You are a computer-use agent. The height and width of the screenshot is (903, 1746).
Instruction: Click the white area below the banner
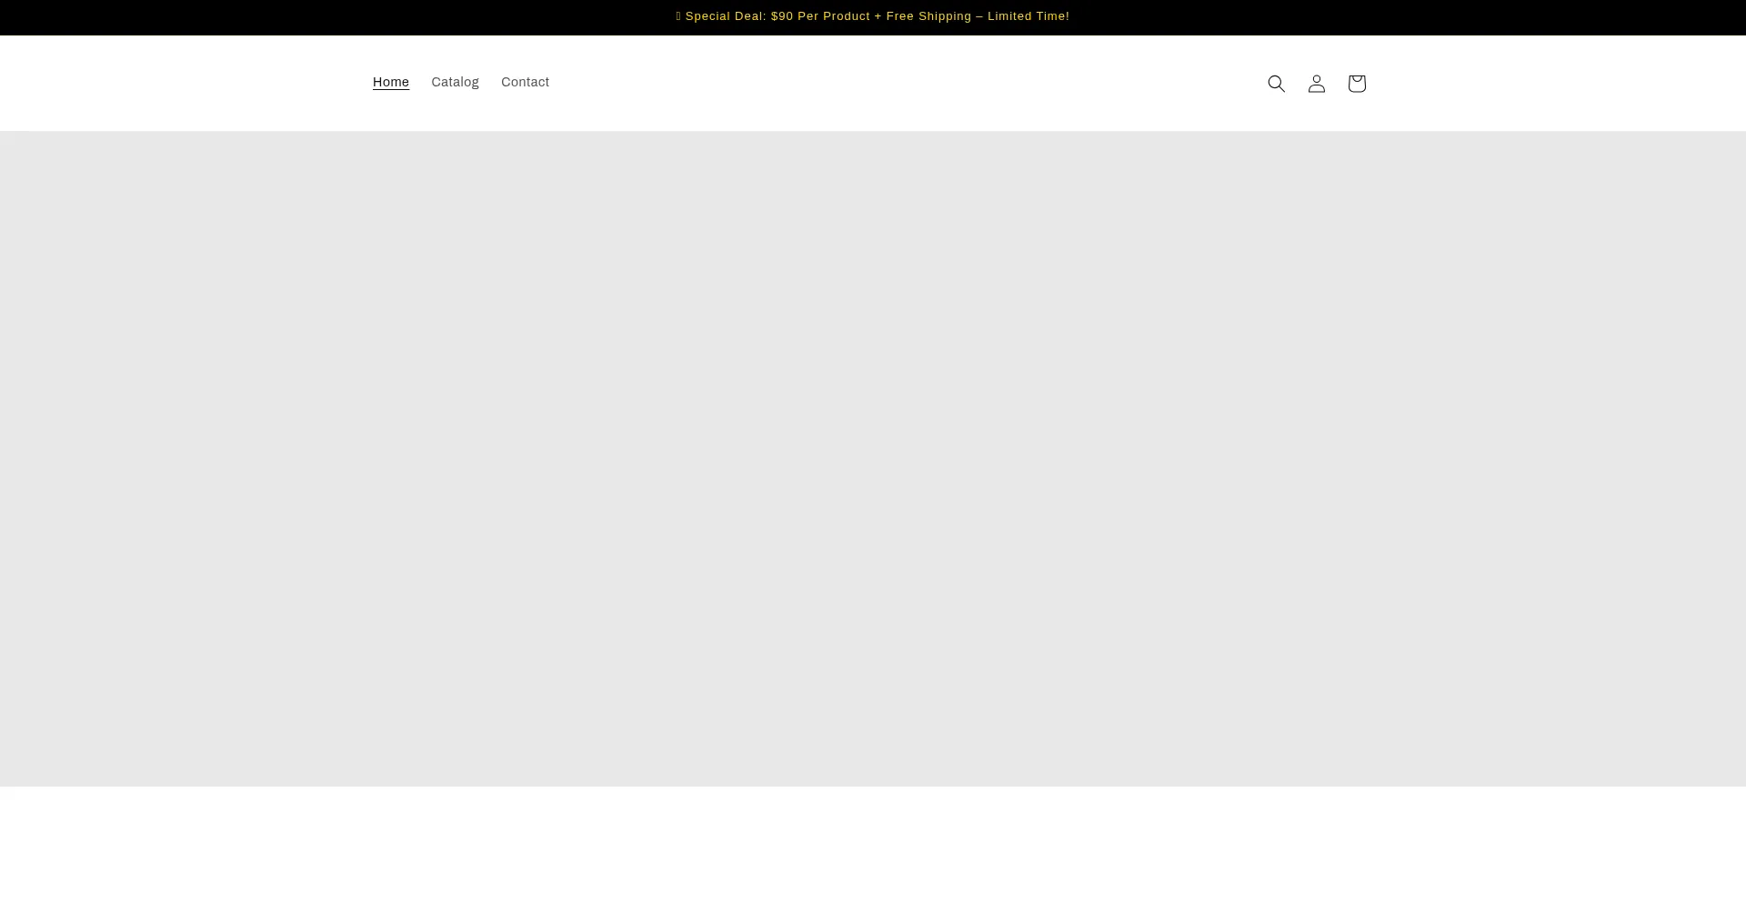tap(873, 846)
